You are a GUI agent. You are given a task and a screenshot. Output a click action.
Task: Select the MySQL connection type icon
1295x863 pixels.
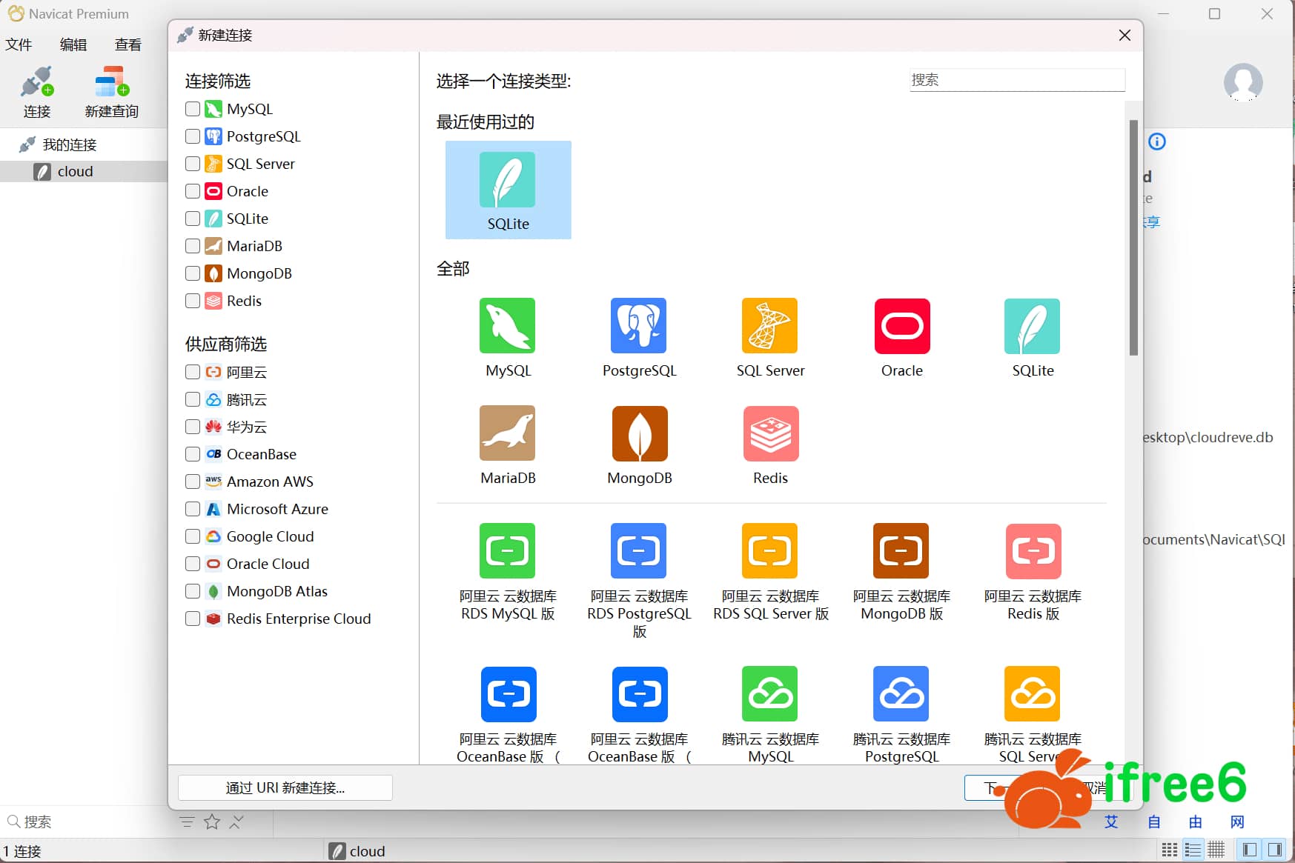click(508, 326)
